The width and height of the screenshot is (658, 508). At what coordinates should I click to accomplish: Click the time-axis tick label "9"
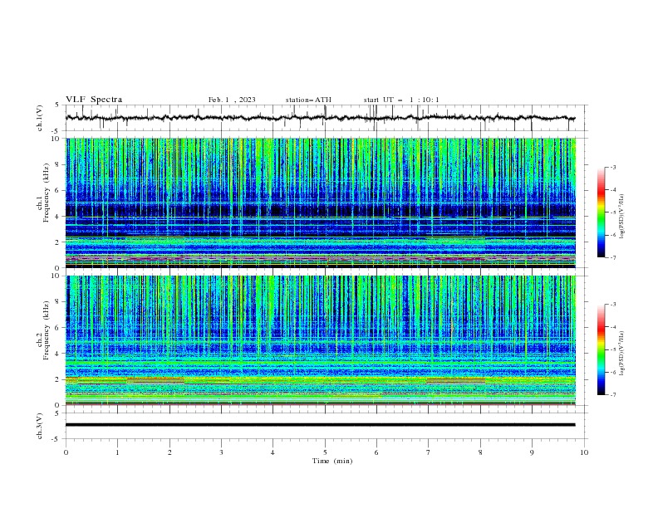pos(532,452)
